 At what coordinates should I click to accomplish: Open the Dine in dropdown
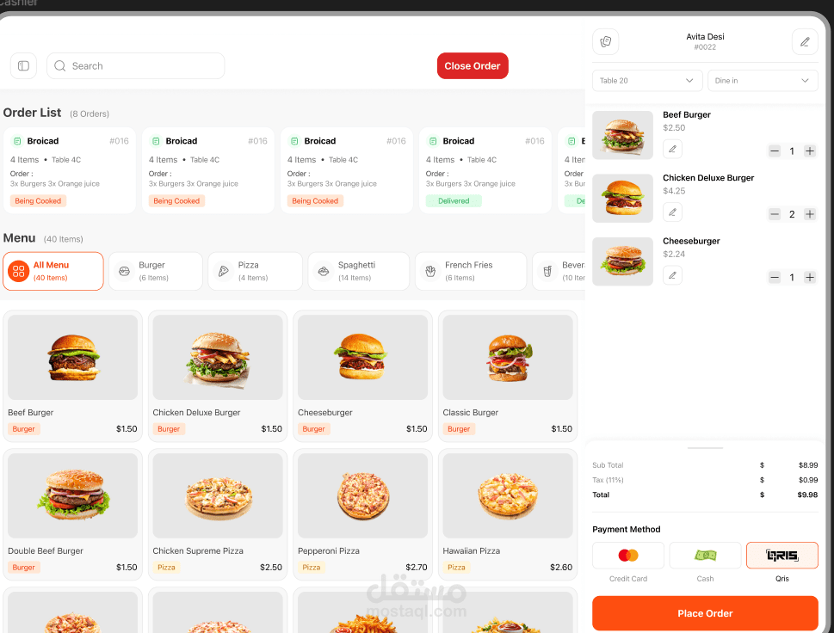(x=763, y=80)
